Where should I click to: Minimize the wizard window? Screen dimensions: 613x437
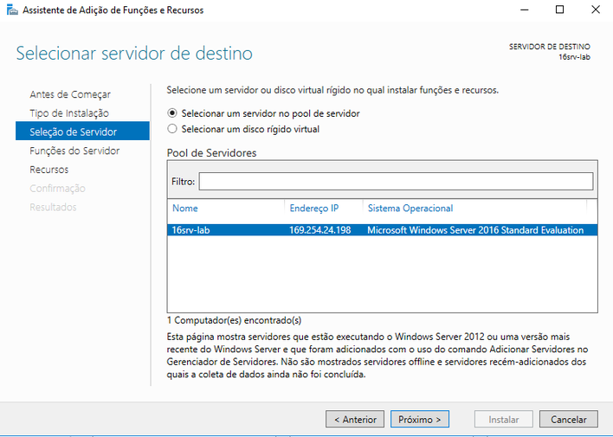pos(525,10)
